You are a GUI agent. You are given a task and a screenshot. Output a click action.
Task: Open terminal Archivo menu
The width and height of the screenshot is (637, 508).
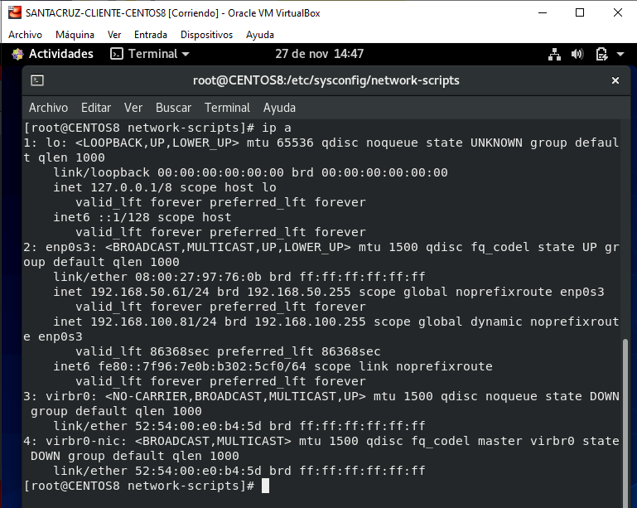pos(48,108)
